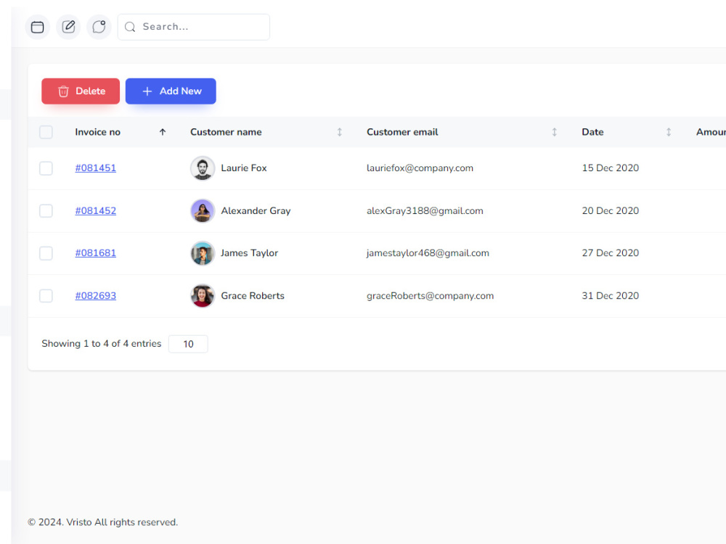
Task: Click email graceRoberts@company.com
Action: pyautogui.click(x=430, y=296)
